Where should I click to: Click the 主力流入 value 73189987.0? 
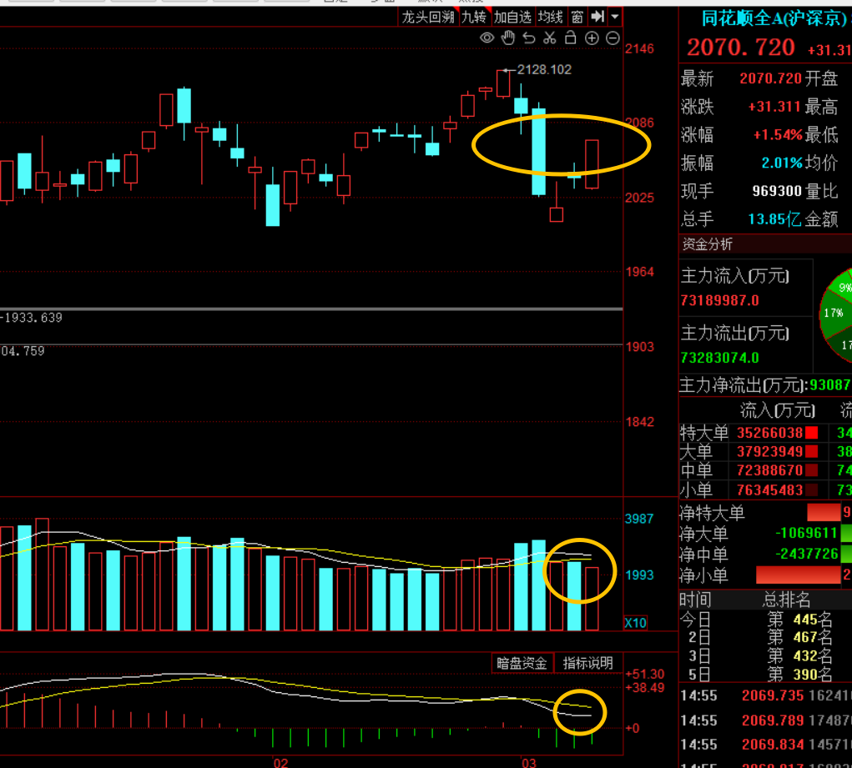coord(720,300)
